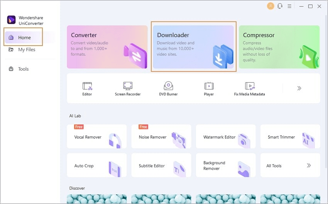
Task: Click the My Files folder icon
Action: (11, 49)
